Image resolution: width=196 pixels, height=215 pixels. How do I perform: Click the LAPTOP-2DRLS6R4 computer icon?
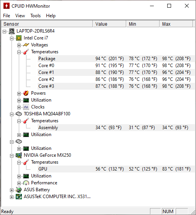[12, 31]
